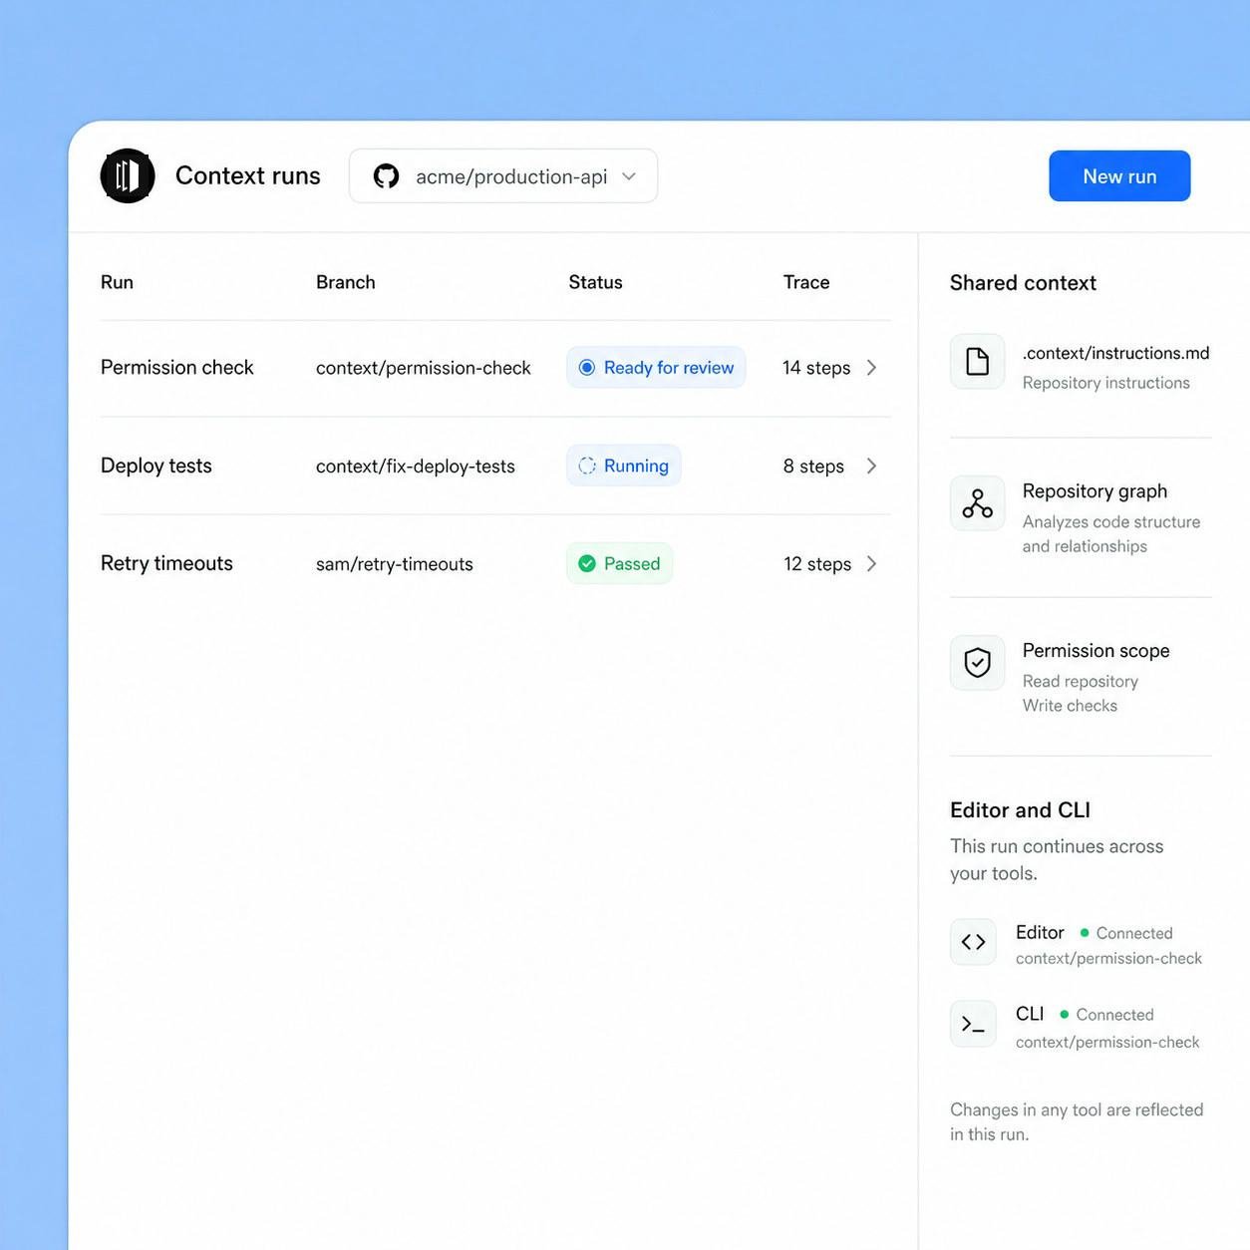Click the Running status badge
1250x1250 pixels.
tap(624, 466)
